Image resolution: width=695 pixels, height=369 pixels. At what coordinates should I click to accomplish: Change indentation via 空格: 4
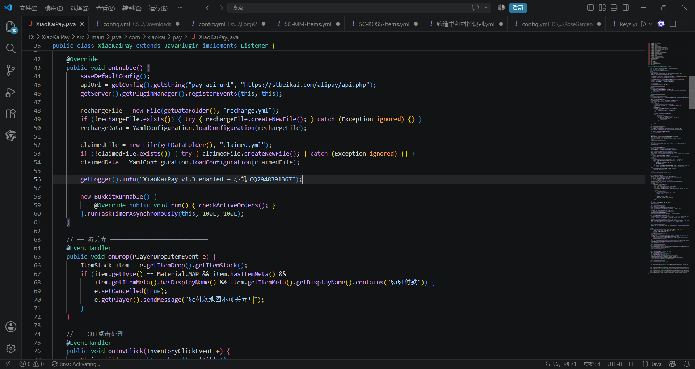pyautogui.click(x=592, y=364)
